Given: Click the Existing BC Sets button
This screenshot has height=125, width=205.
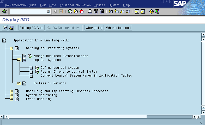Looking at the screenshot, I should tap(31, 28).
